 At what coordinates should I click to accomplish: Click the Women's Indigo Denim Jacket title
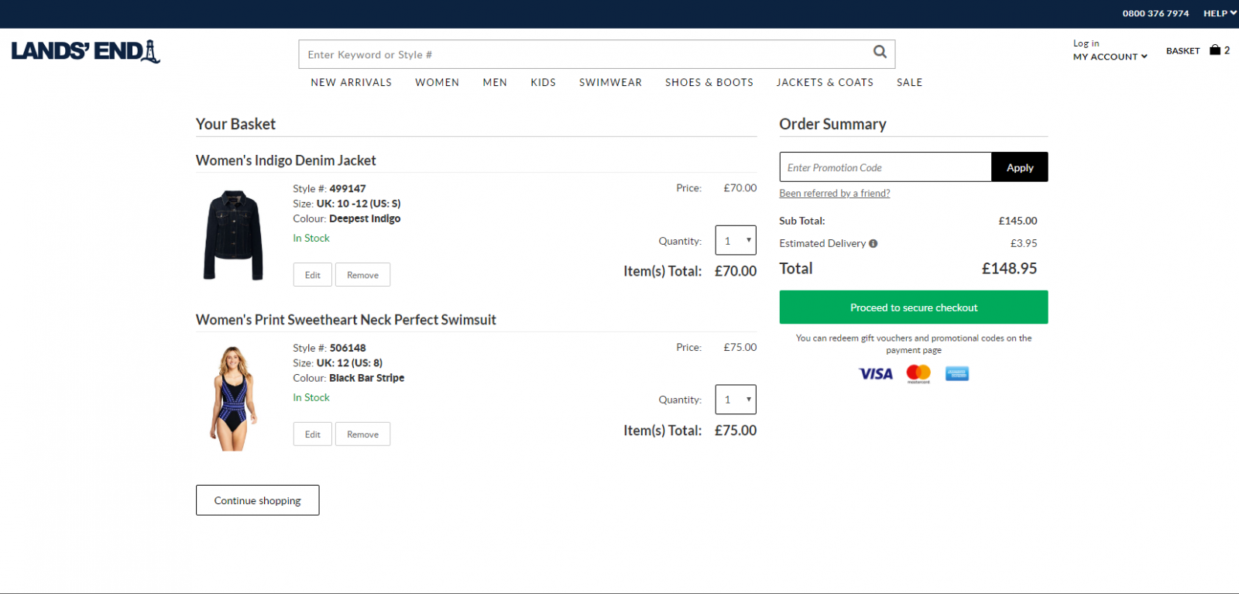[286, 160]
